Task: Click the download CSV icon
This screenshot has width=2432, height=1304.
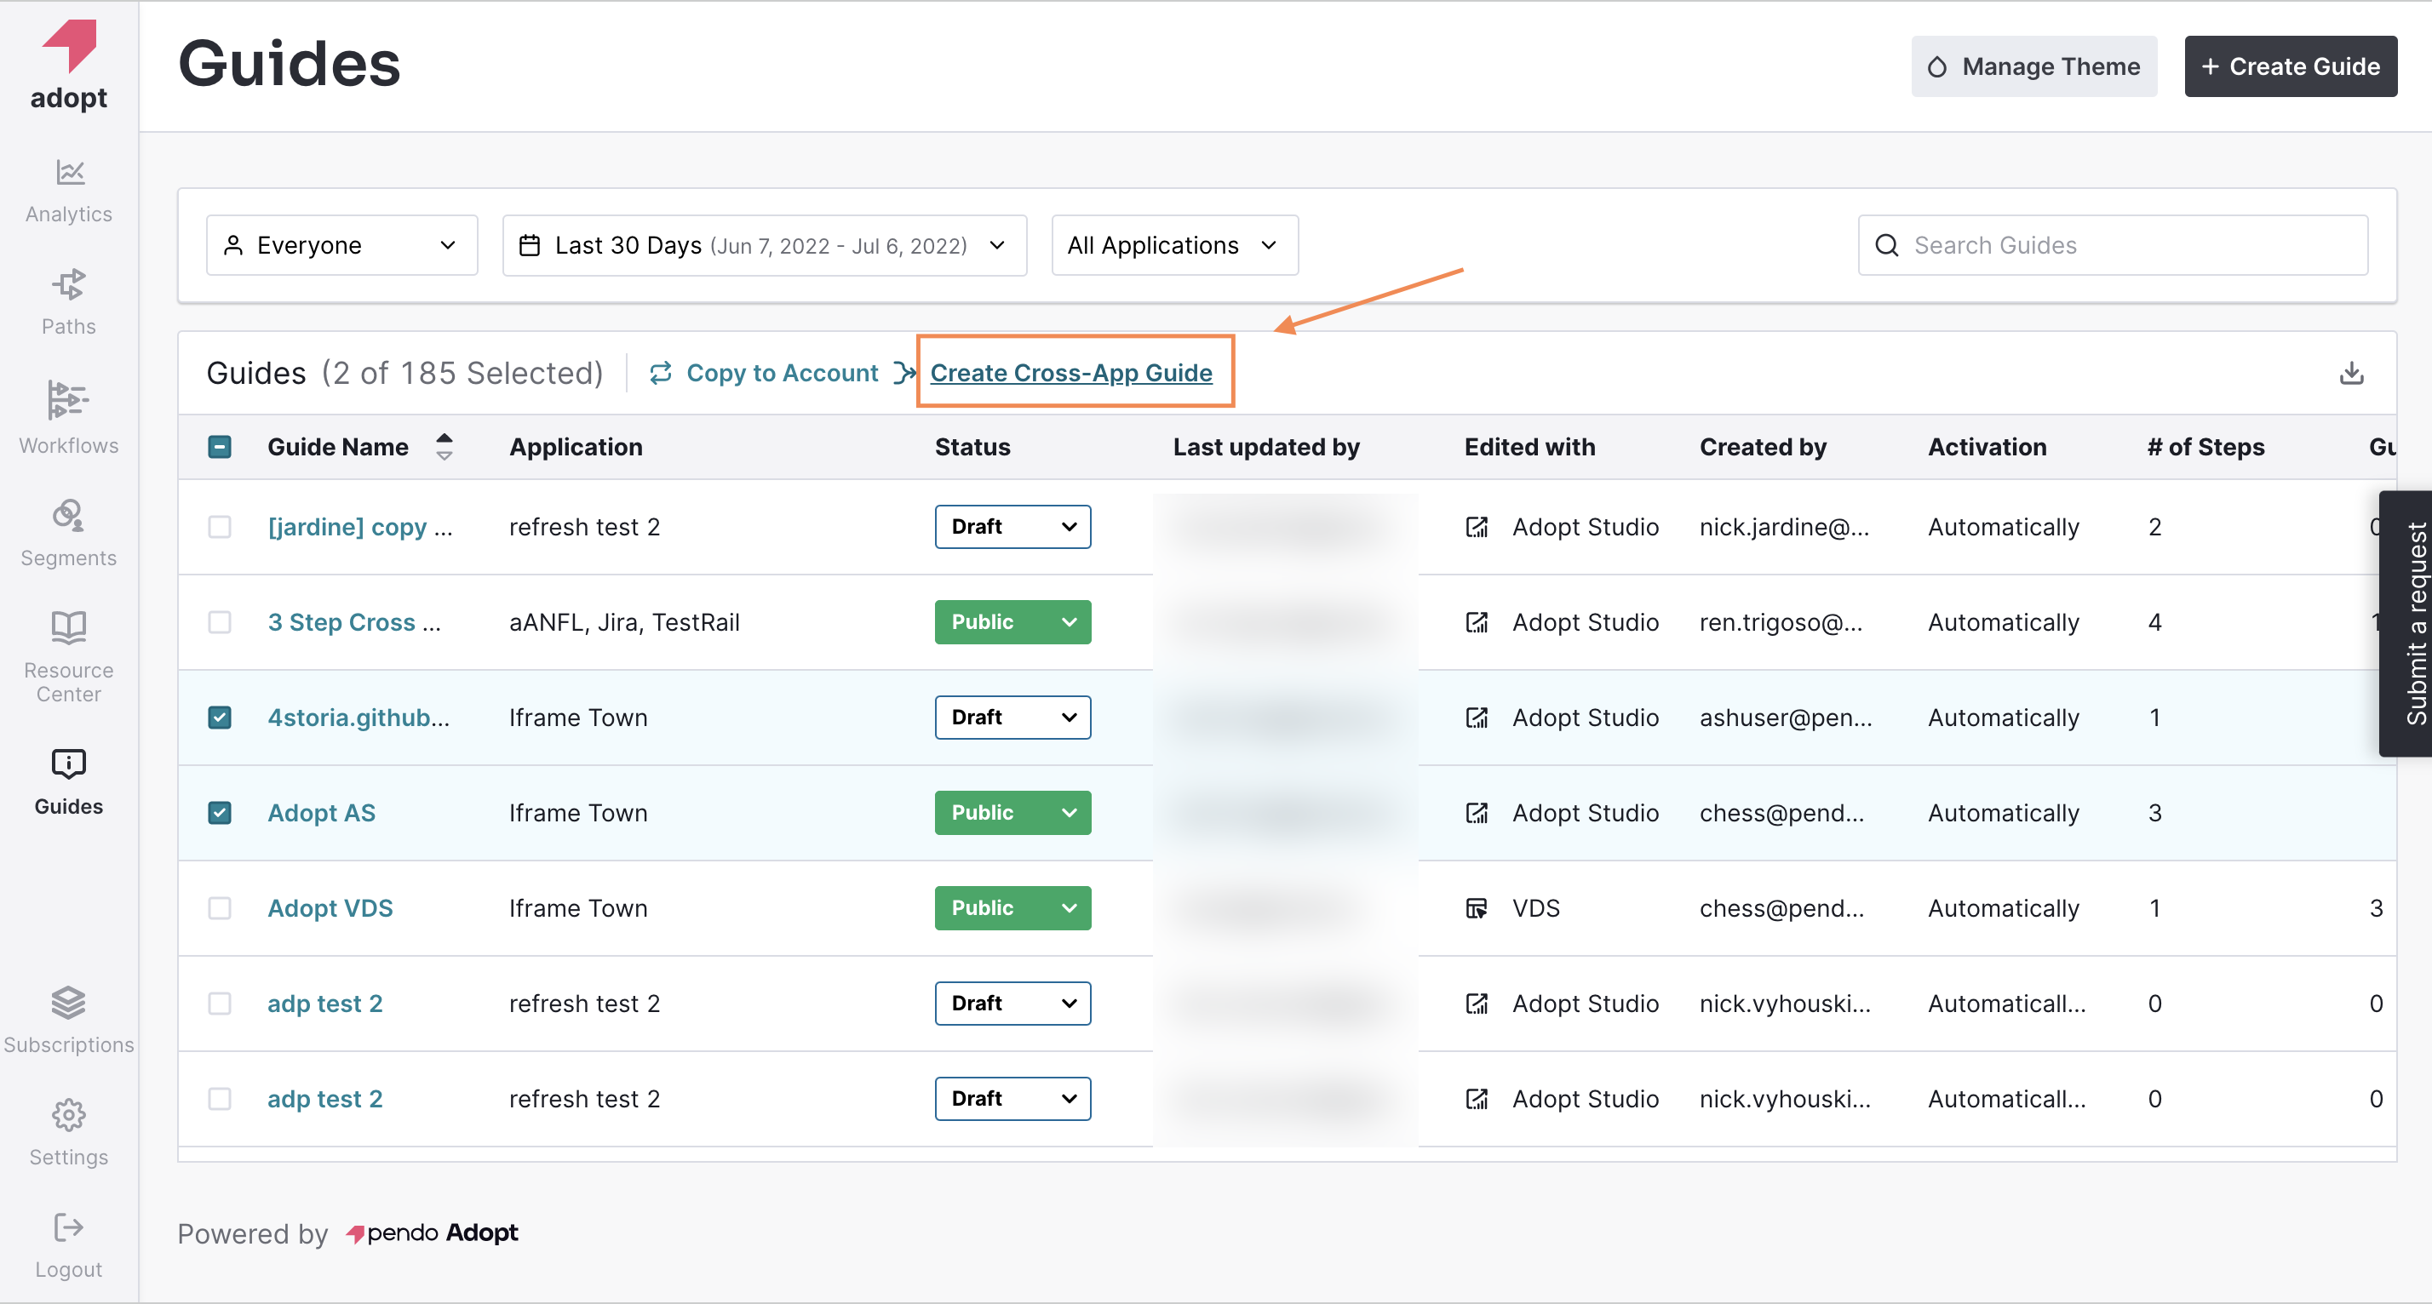Action: [x=2352, y=373]
